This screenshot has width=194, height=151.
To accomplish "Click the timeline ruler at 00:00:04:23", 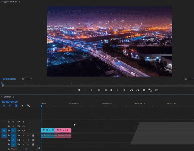I will click(74, 103).
